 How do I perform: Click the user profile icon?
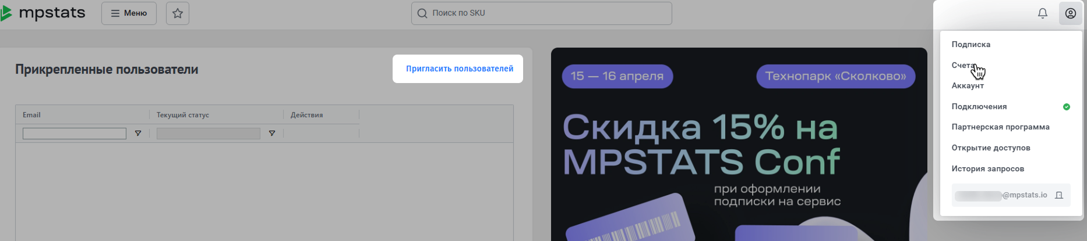pyautogui.click(x=1071, y=13)
